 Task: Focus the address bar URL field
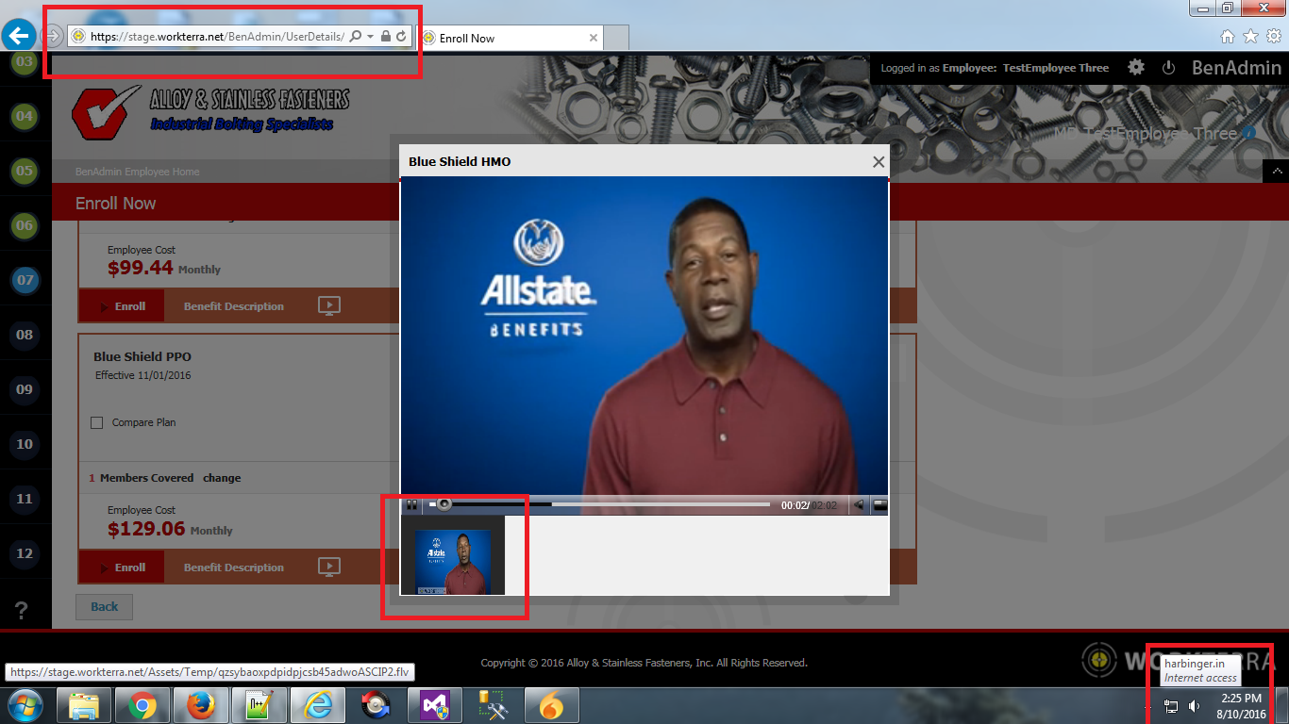(x=215, y=37)
